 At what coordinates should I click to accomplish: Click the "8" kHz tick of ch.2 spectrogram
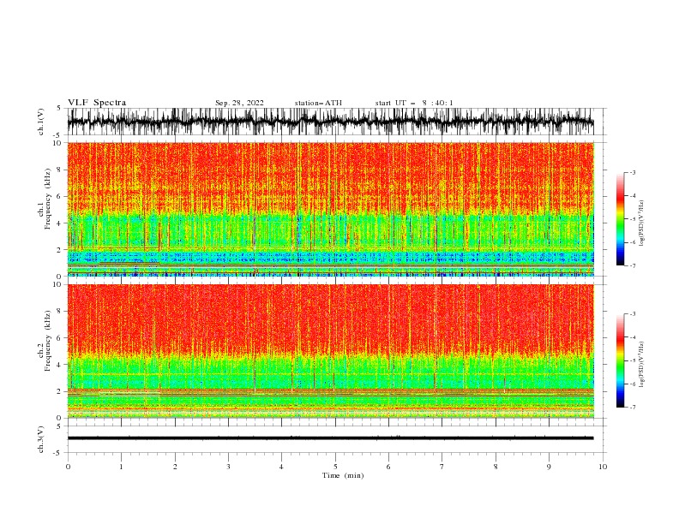tap(60, 312)
